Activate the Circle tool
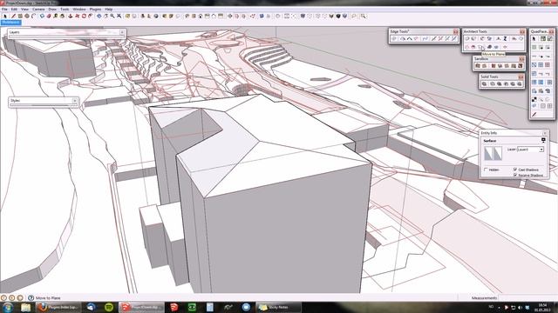Image resolution: width=558 pixels, height=313 pixels. [27, 16]
